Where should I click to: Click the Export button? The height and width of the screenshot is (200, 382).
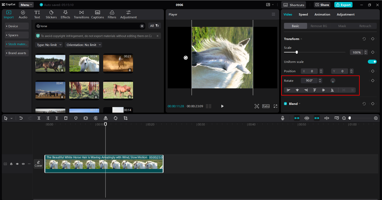(343, 5)
